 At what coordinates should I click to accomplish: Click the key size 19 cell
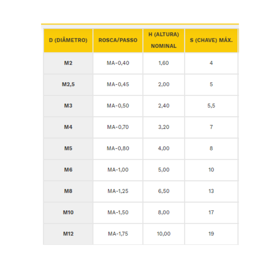211,234
